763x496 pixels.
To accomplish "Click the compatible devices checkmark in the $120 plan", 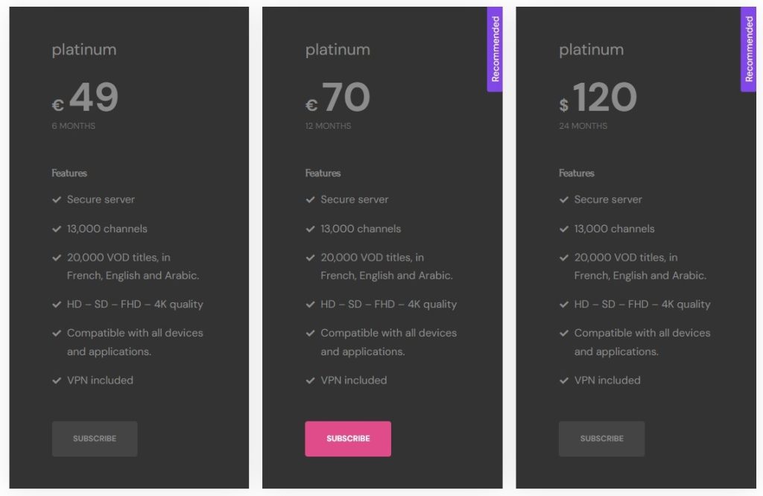I will click(x=564, y=333).
